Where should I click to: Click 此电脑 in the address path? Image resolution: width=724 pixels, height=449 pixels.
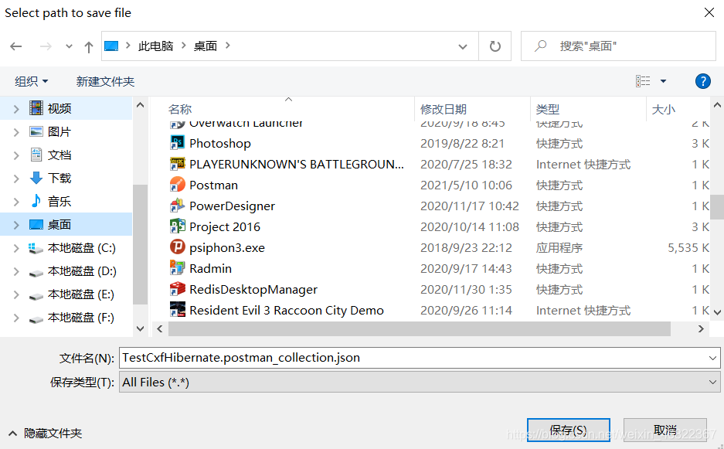tap(155, 46)
